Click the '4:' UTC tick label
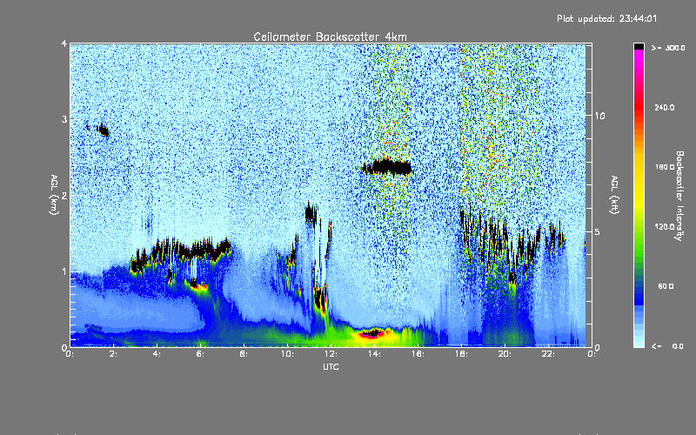Screen dimensions: 696x435 tap(157, 354)
